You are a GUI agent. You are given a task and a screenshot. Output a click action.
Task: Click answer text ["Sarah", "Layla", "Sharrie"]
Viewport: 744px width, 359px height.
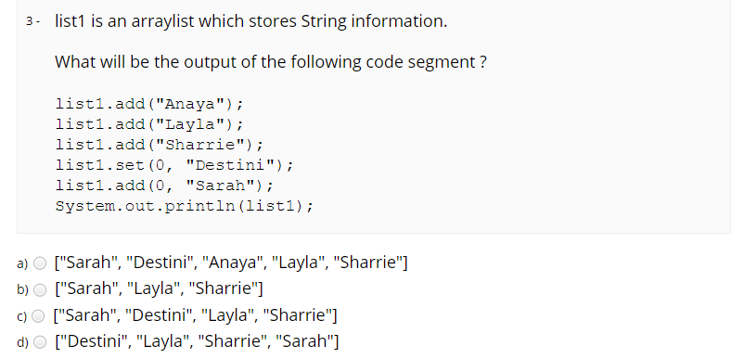(x=159, y=288)
